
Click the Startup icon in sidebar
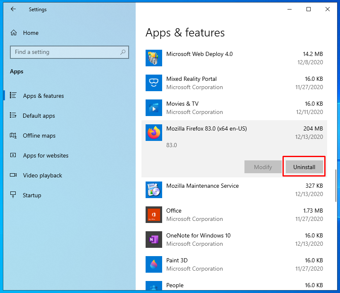13,195
